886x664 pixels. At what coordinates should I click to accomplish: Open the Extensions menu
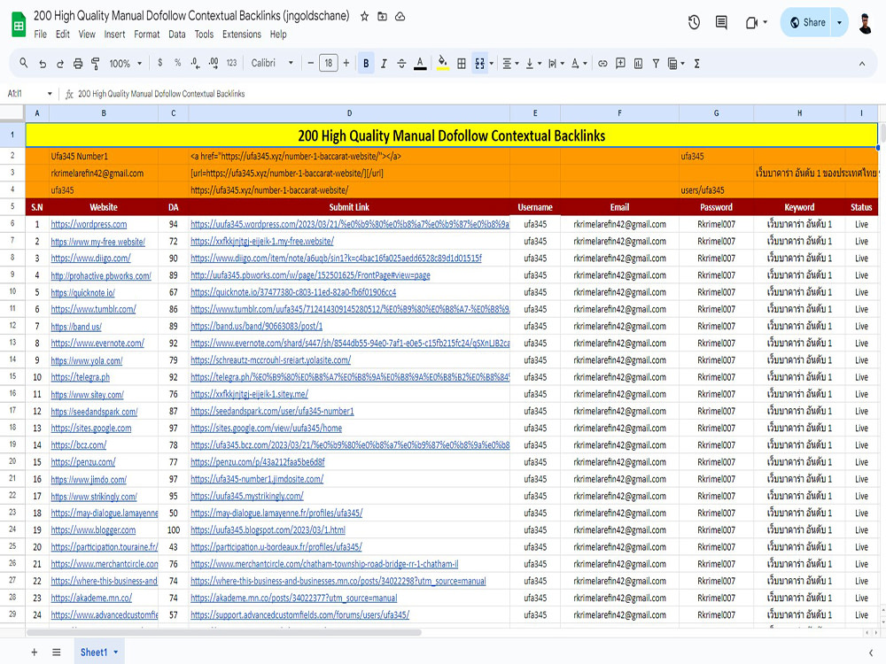(x=242, y=35)
